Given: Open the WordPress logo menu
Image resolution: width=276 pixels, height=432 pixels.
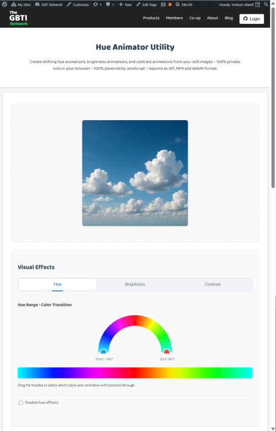Looking at the screenshot, I should [4, 4].
